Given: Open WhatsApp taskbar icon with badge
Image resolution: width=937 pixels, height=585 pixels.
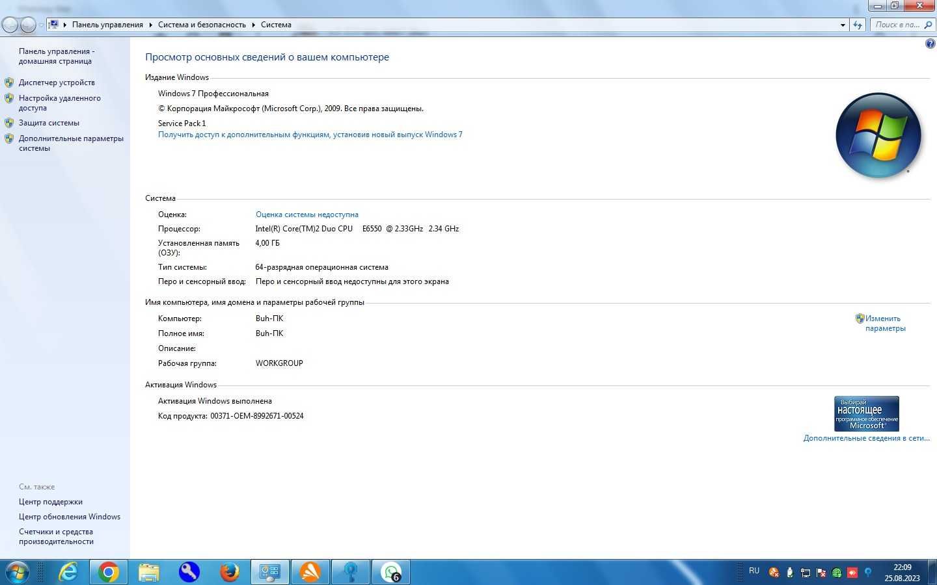Looking at the screenshot, I should [390, 572].
